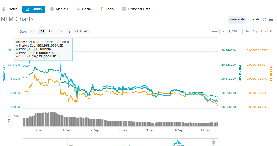Click the From date field Sep 4, 2018
The image size is (277, 146).
[x=231, y=31]
